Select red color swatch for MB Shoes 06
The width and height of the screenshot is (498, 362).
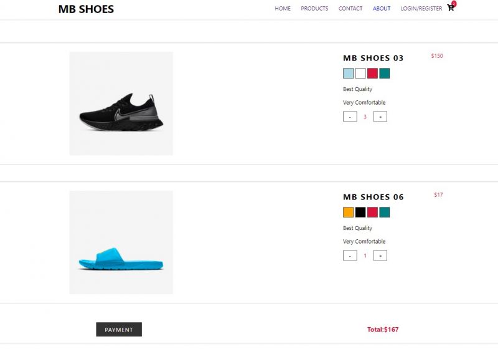coord(372,212)
